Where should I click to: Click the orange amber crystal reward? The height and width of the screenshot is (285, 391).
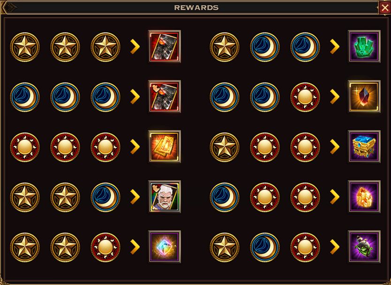click(364, 197)
